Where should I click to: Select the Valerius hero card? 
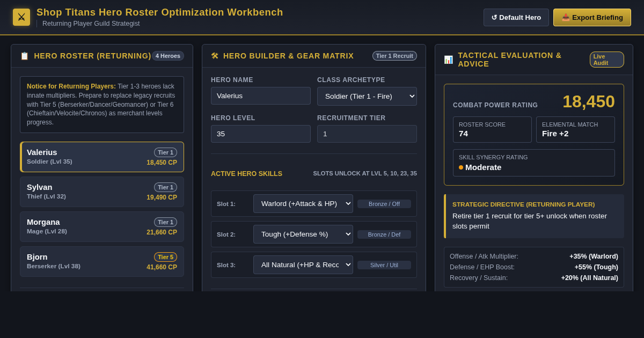(102, 157)
